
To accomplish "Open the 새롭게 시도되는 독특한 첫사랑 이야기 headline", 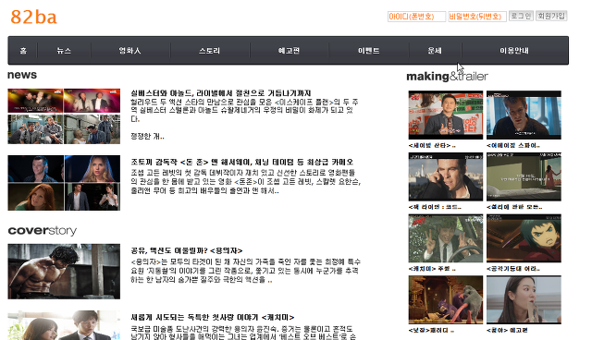I will click(x=213, y=318).
